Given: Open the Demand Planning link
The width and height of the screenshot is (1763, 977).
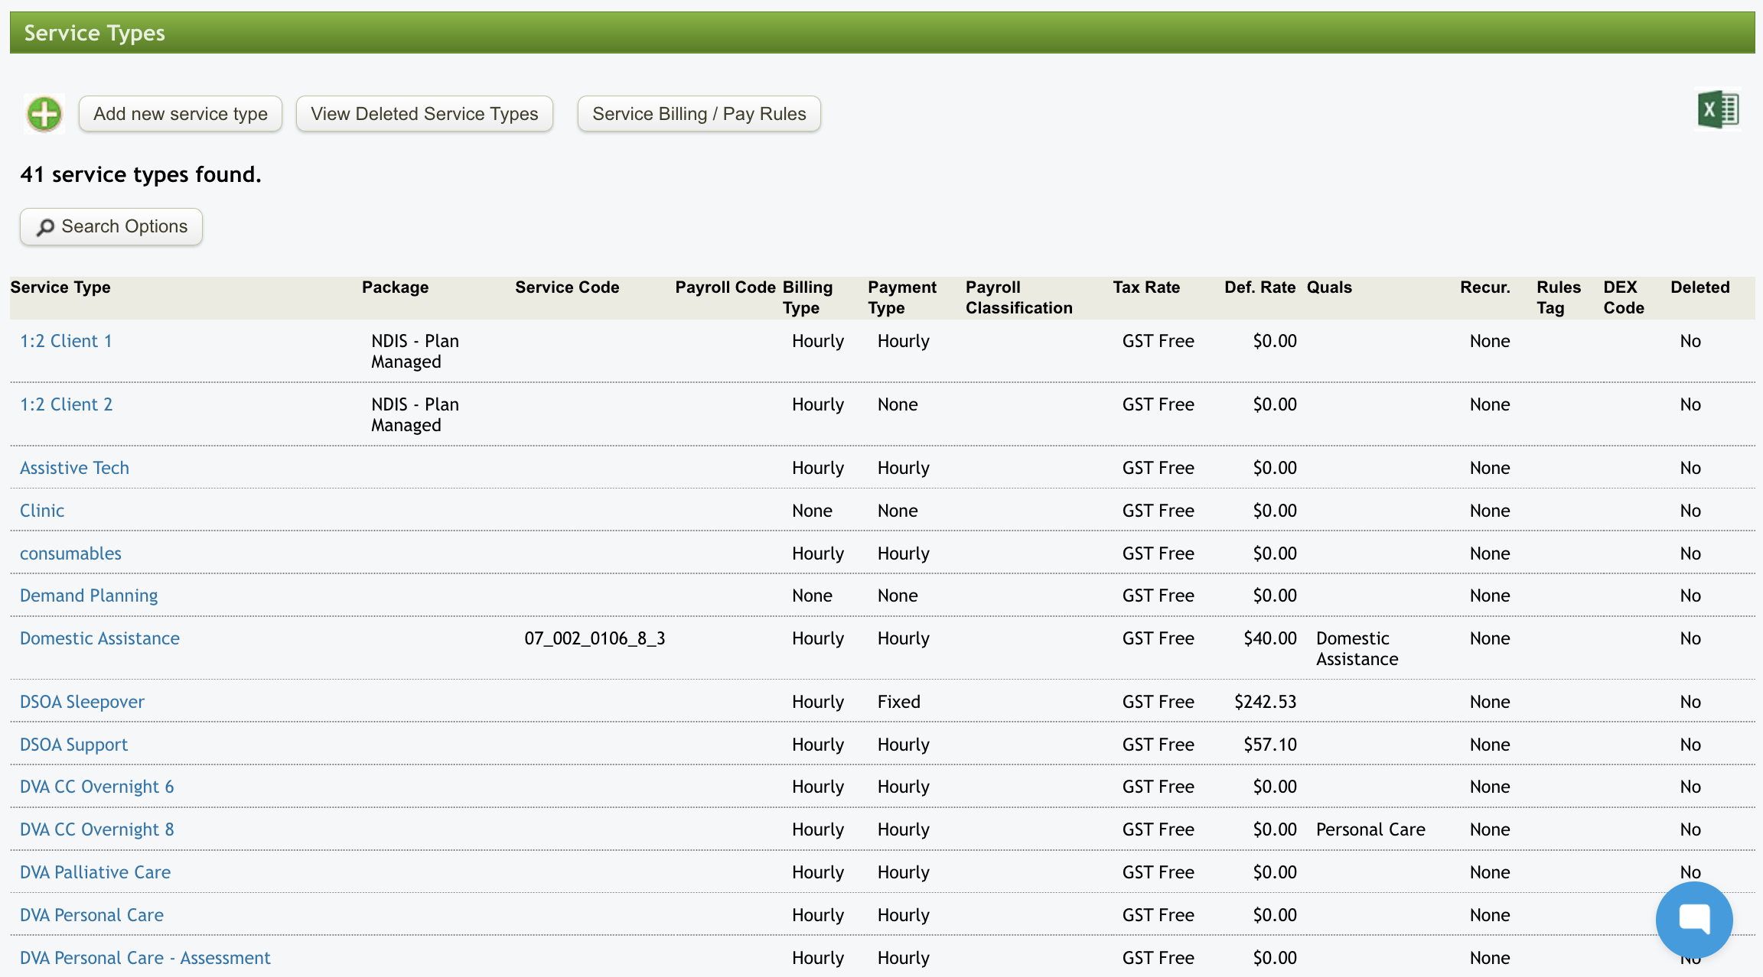Looking at the screenshot, I should click(89, 596).
